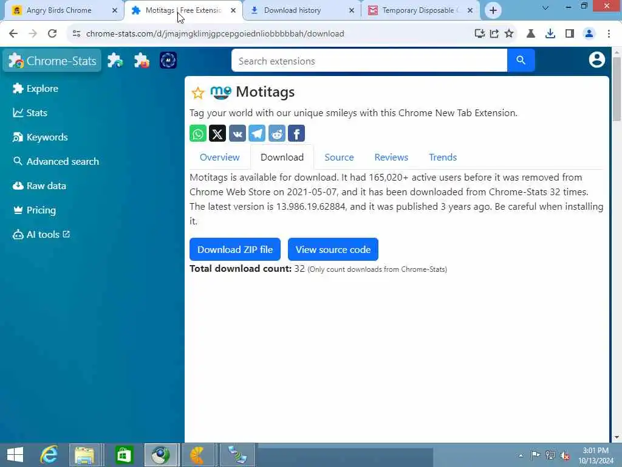Open Advanced search in the sidebar
The image size is (622, 467).
tap(56, 161)
